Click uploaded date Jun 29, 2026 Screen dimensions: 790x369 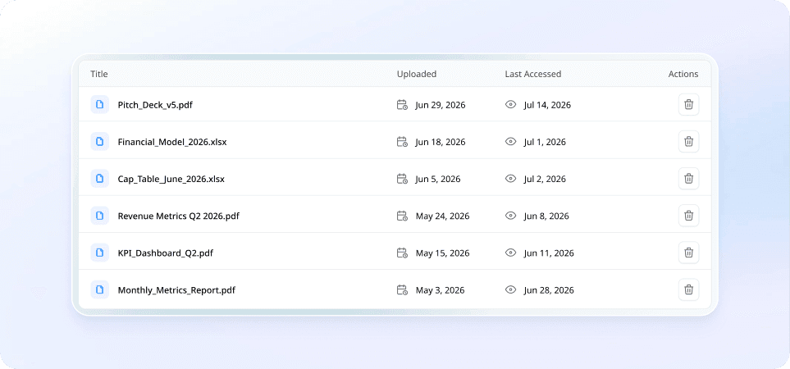coord(441,105)
